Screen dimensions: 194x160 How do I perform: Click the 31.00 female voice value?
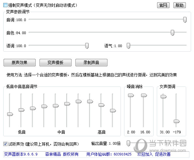(165, 132)
